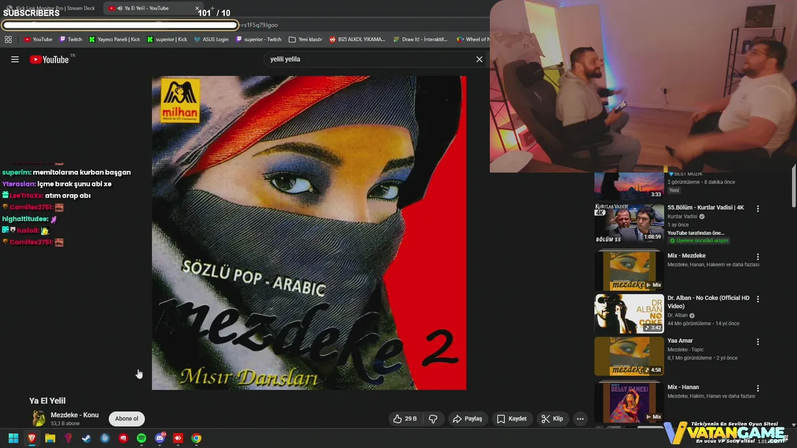
Task: Dislike the video with thumbs-down button
Action: (x=433, y=419)
